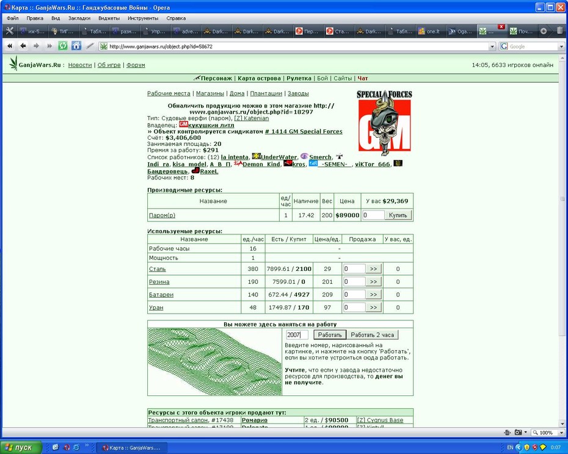Switch to the one.lt tab

point(430,32)
